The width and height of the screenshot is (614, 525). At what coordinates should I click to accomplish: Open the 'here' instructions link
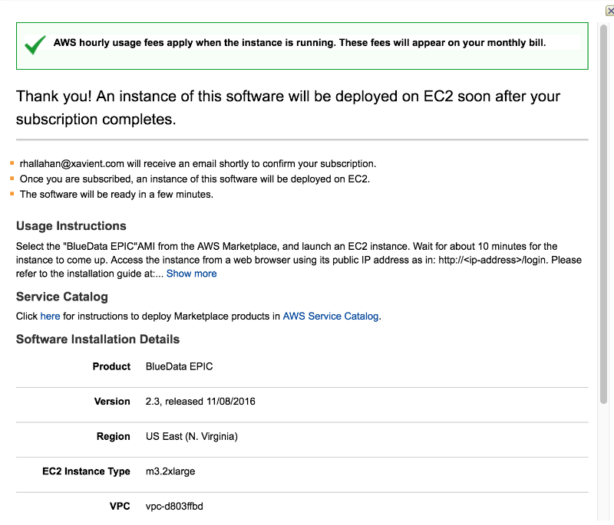[x=50, y=317]
